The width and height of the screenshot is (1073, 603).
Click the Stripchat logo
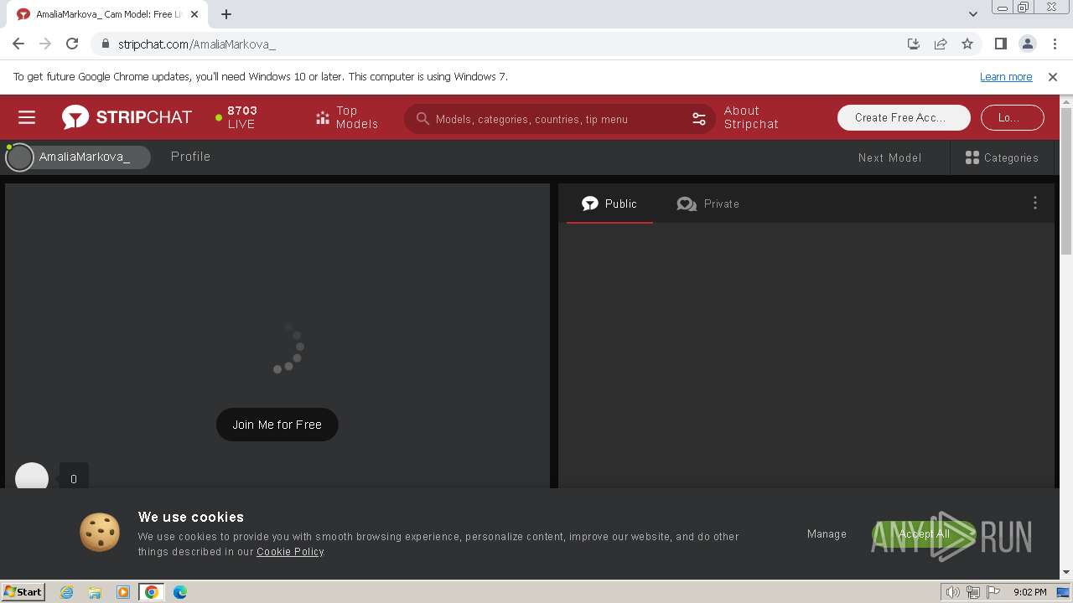coord(127,117)
